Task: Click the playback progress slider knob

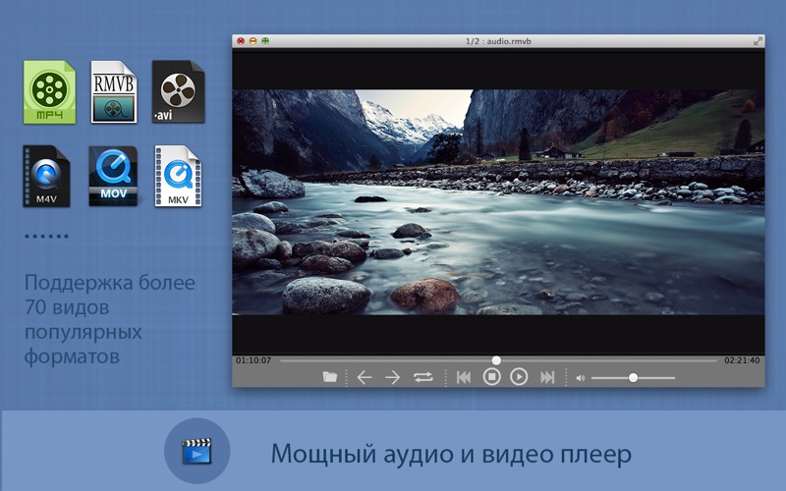Action: point(496,360)
